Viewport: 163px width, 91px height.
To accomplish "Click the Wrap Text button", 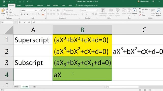I will (68, 10).
